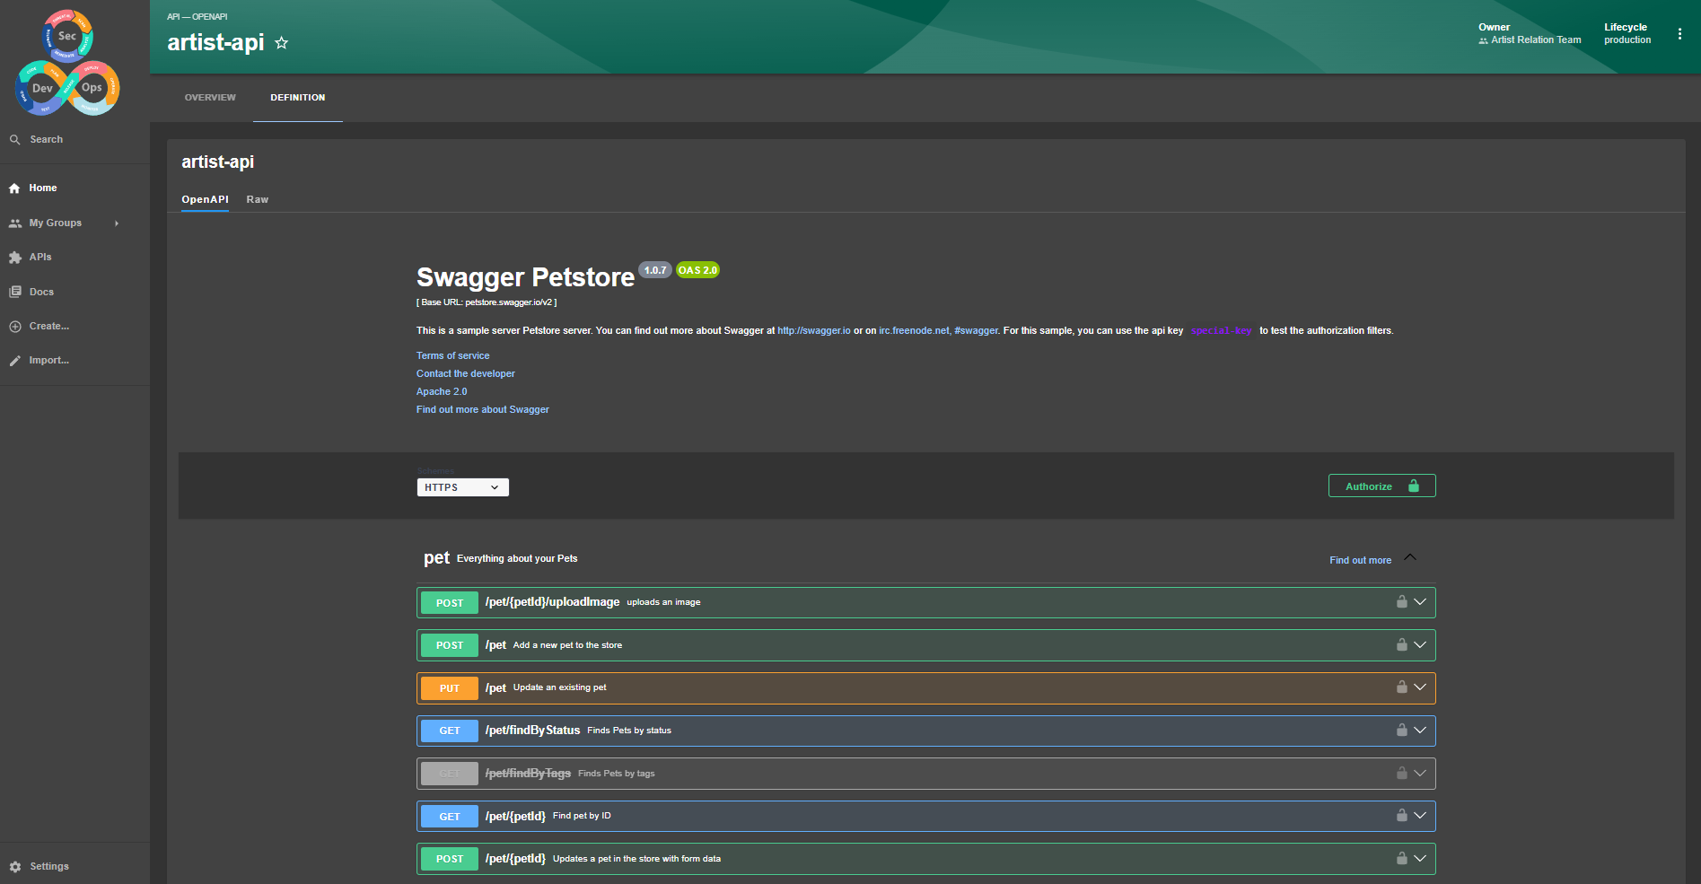Click the DevSecOps logo in sidebar

click(68, 63)
